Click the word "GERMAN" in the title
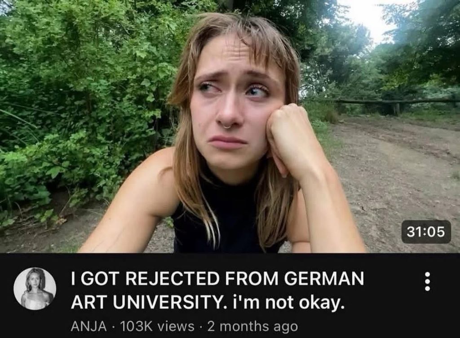Viewport: 460px width, 338px height. (x=323, y=278)
